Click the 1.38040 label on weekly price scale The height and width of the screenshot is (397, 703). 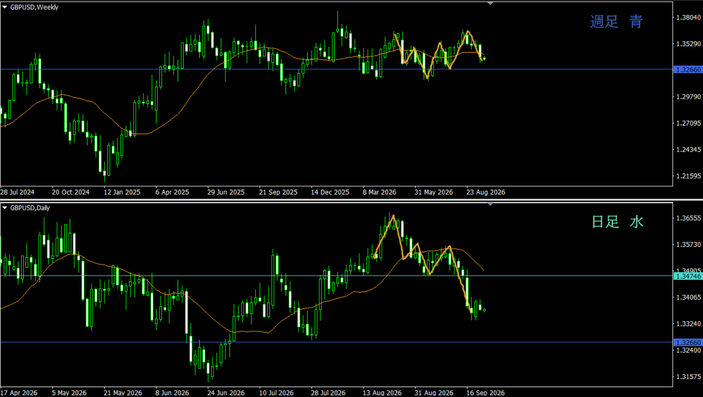click(x=689, y=18)
